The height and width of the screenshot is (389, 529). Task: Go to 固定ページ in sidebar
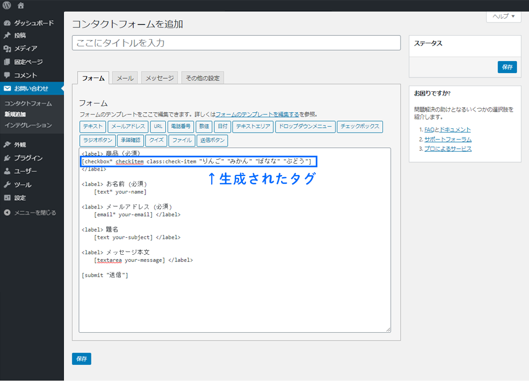point(28,62)
